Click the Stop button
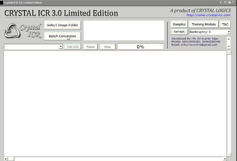The height and width of the screenshot is (161, 237). click(x=107, y=47)
